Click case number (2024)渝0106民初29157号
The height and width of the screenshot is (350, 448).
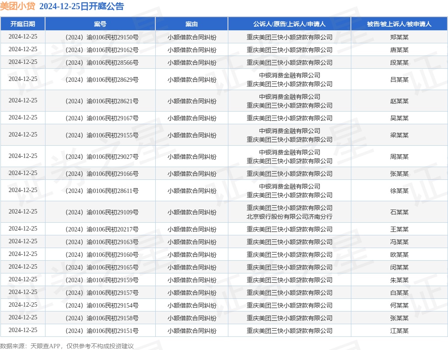click(x=102, y=293)
